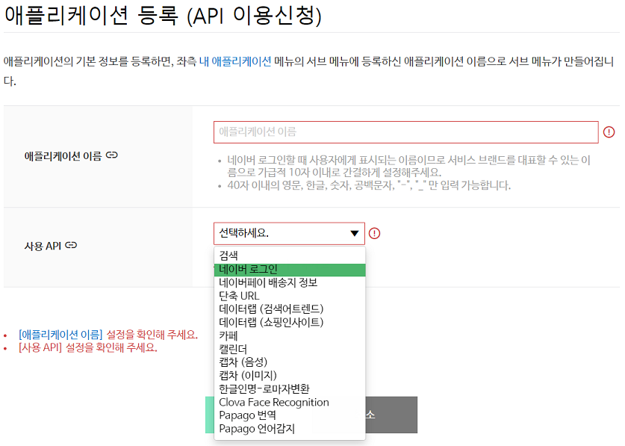Select 데이터랩 (검색어트렌드) option

[x=290, y=309]
